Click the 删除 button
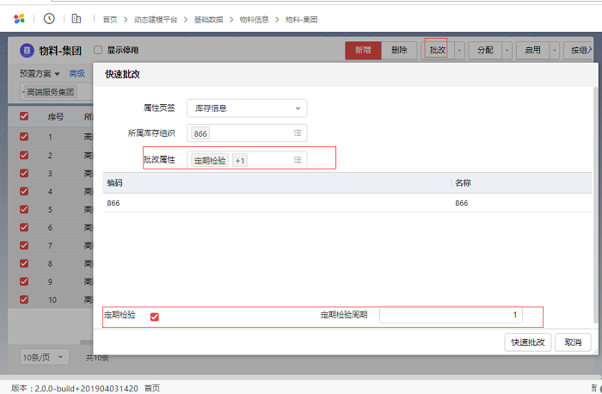The width and height of the screenshot is (602, 394). click(x=399, y=50)
